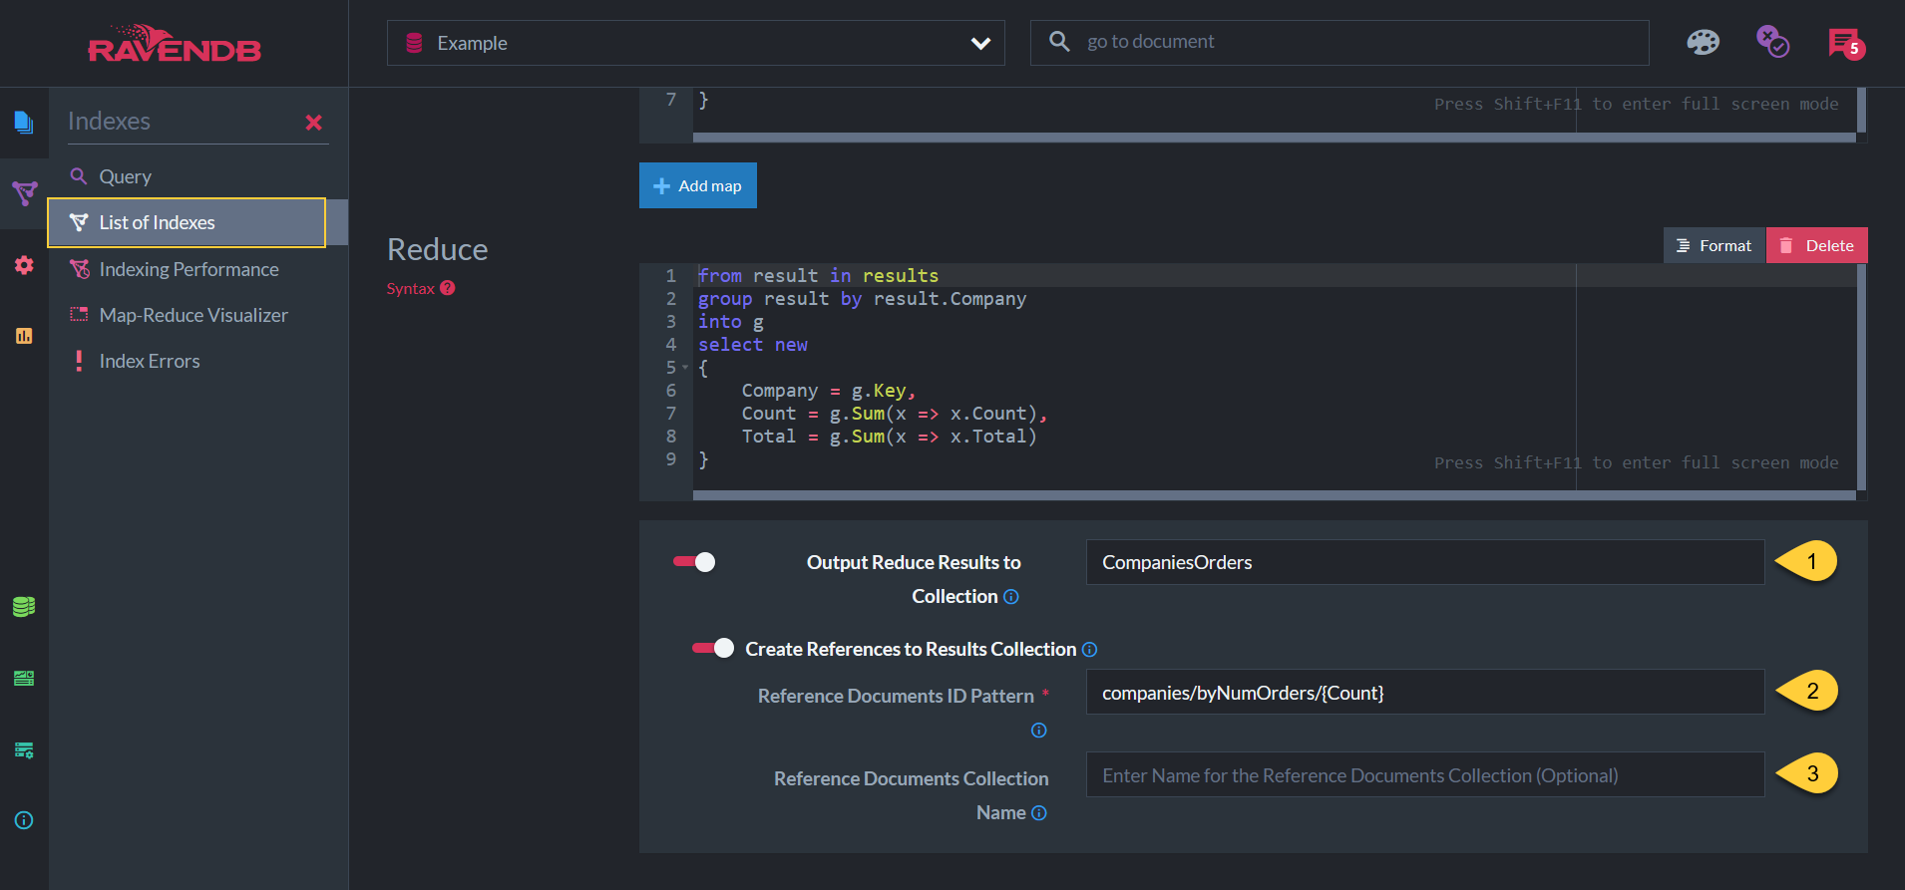Toggle Create References to Results Collection switch
The image size is (1905, 890).
(x=713, y=648)
